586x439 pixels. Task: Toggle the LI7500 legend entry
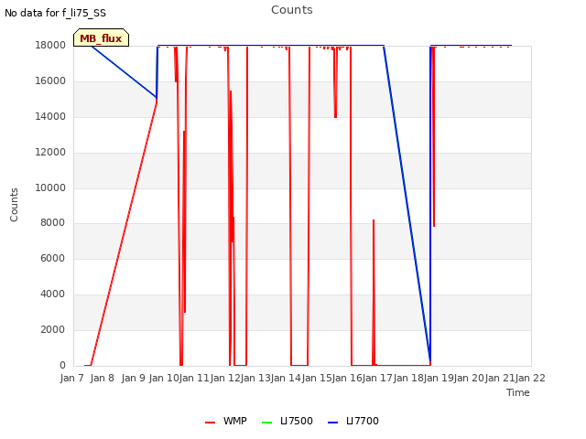287,421
